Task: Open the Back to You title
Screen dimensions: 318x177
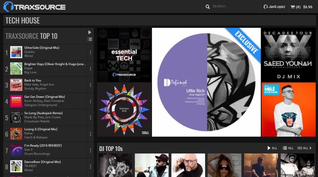Action: click(x=33, y=80)
